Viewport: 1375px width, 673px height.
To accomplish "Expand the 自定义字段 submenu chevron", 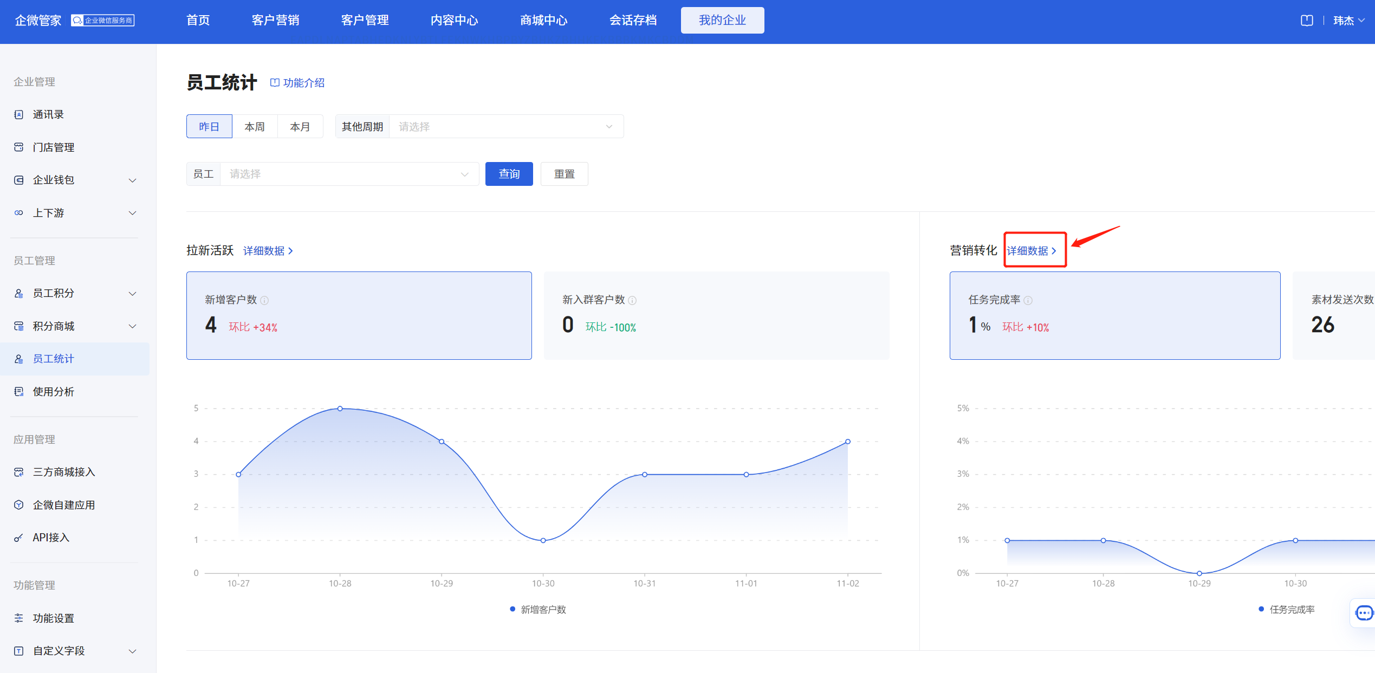I will (x=132, y=651).
